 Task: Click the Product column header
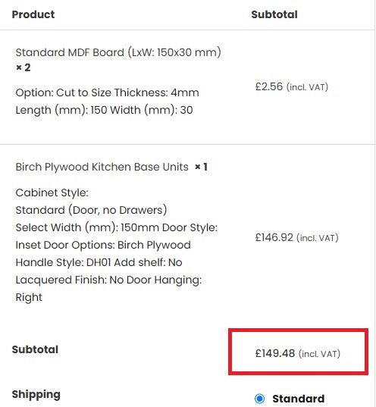33,14
